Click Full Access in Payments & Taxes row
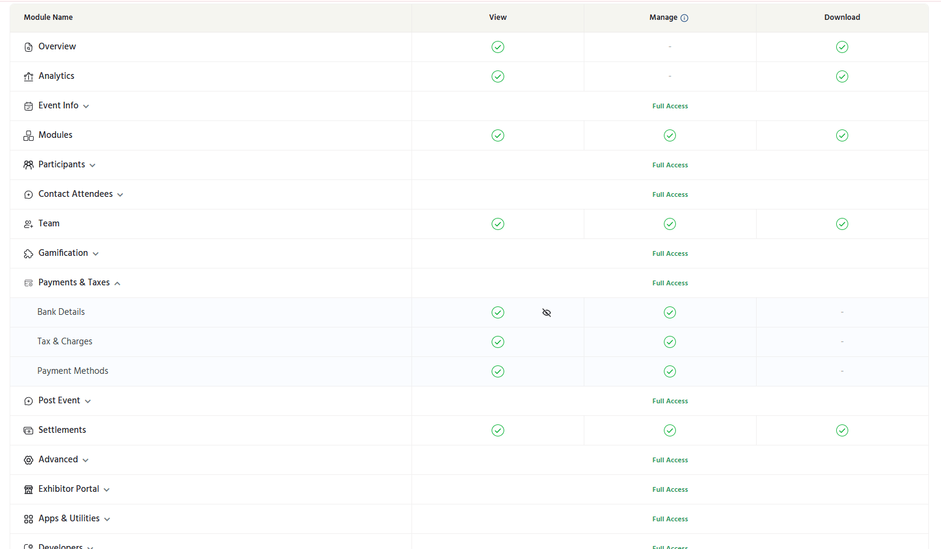Viewport: 941px width, 549px height. 670,283
